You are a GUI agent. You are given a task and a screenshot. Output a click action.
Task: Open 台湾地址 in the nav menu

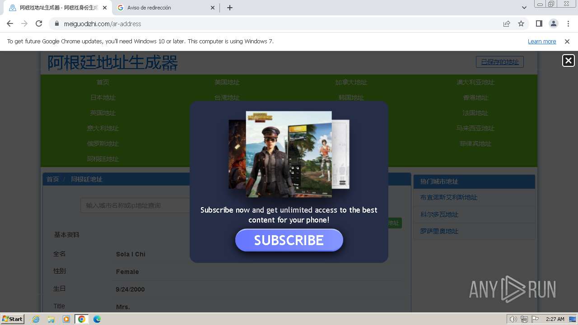[x=227, y=97]
